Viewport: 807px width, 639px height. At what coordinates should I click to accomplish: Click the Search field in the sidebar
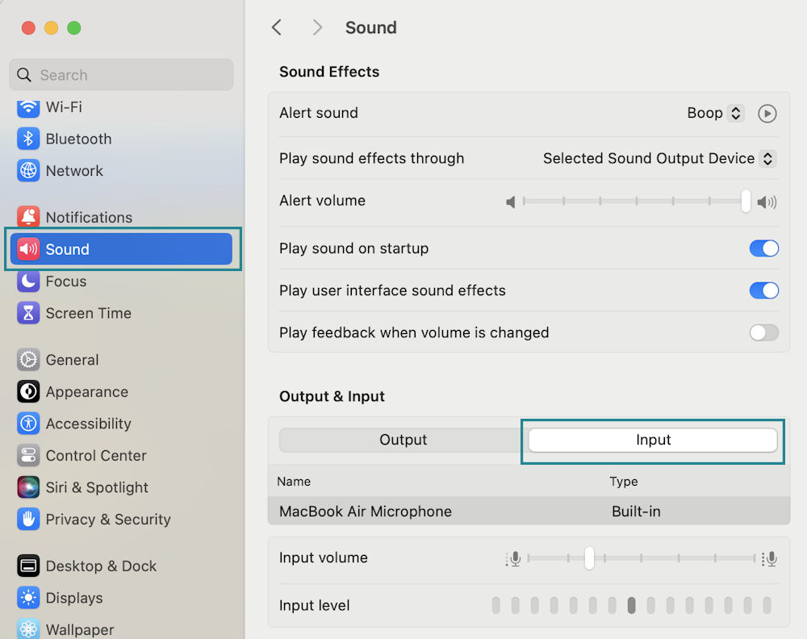pyautogui.click(x=121, y=75)
